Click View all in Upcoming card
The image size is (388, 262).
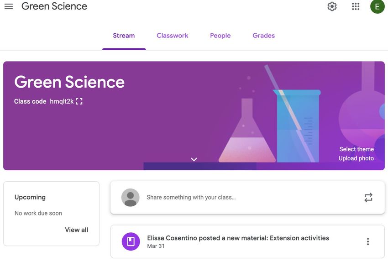(x=77, y=230)
